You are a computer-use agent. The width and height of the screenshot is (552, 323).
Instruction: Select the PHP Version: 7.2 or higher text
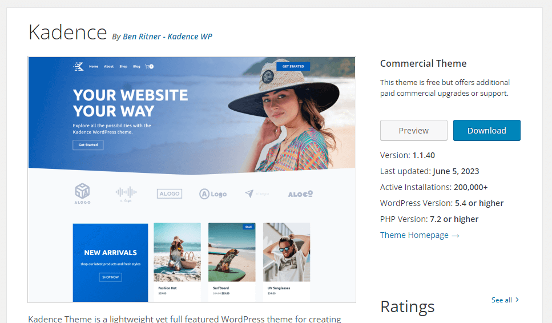(429, 219)
